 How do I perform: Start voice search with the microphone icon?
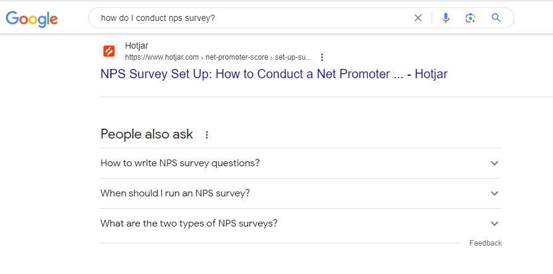(x=446, y=18)
